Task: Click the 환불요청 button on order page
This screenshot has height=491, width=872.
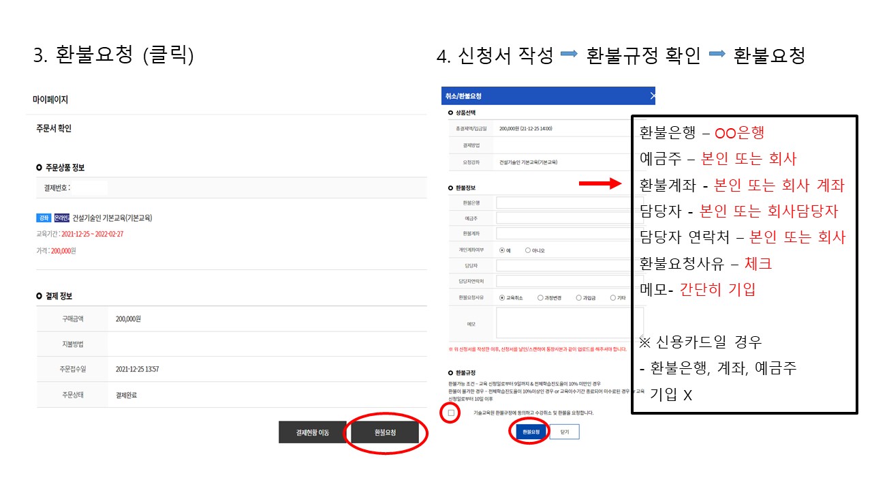Action: coord(385,433)
